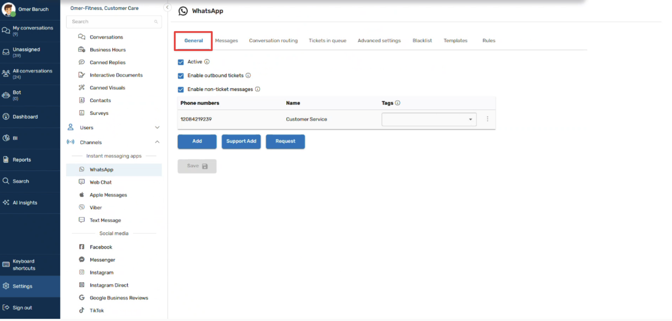Open the Tags dropdown for 12084219239
Image resolution: width=672 pixels, height=321 pixels.
click(x=429, y=119)
